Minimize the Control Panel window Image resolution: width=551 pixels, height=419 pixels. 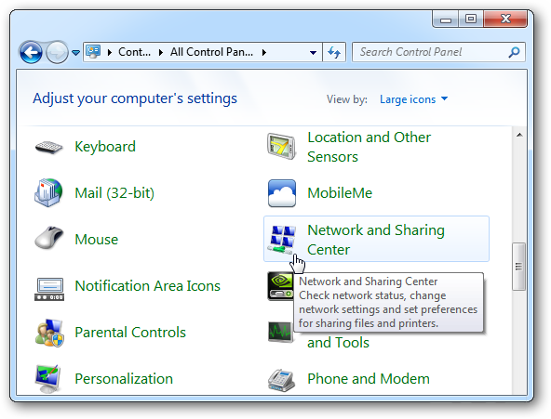(446, 19)
